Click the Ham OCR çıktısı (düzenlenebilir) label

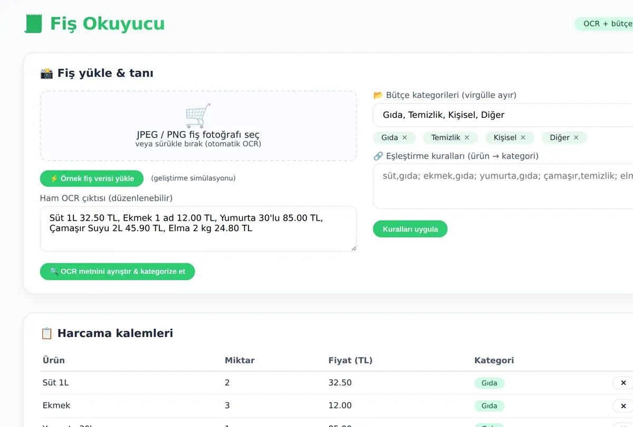106,198
